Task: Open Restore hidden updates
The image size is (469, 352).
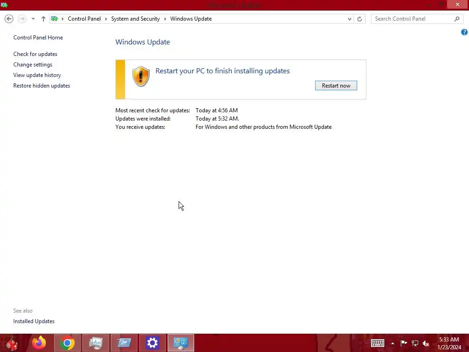Action: pos(42,86)
